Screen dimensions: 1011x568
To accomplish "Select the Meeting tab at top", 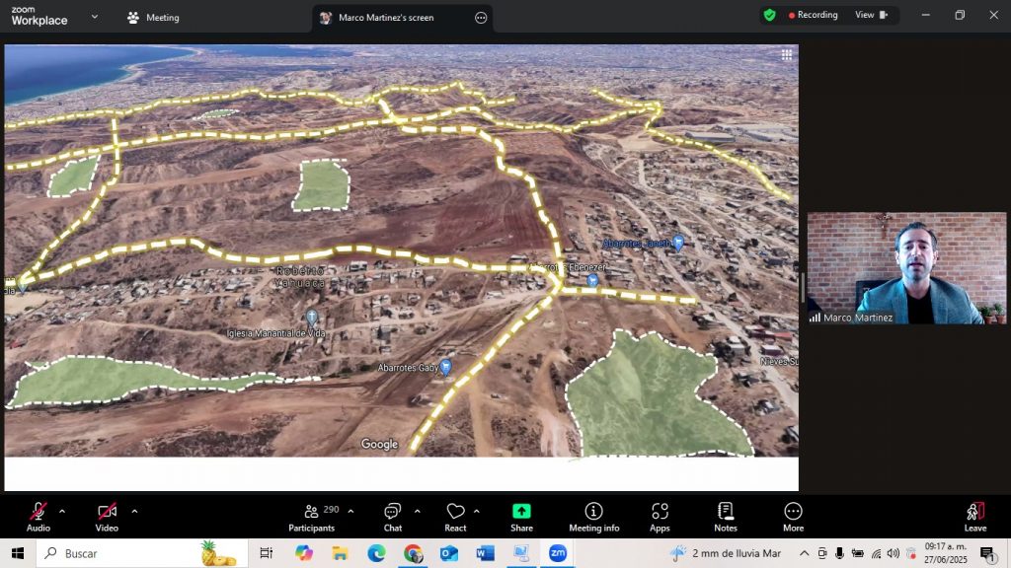I will point(153,18).
